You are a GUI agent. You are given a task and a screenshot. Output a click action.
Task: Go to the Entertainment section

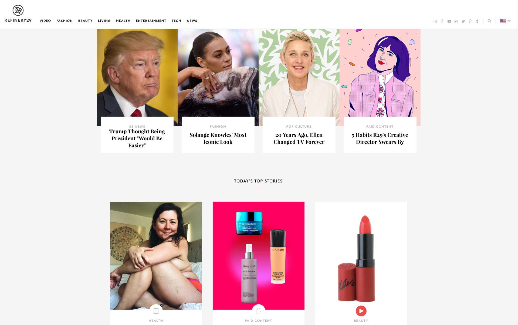[x=151, y=21]
